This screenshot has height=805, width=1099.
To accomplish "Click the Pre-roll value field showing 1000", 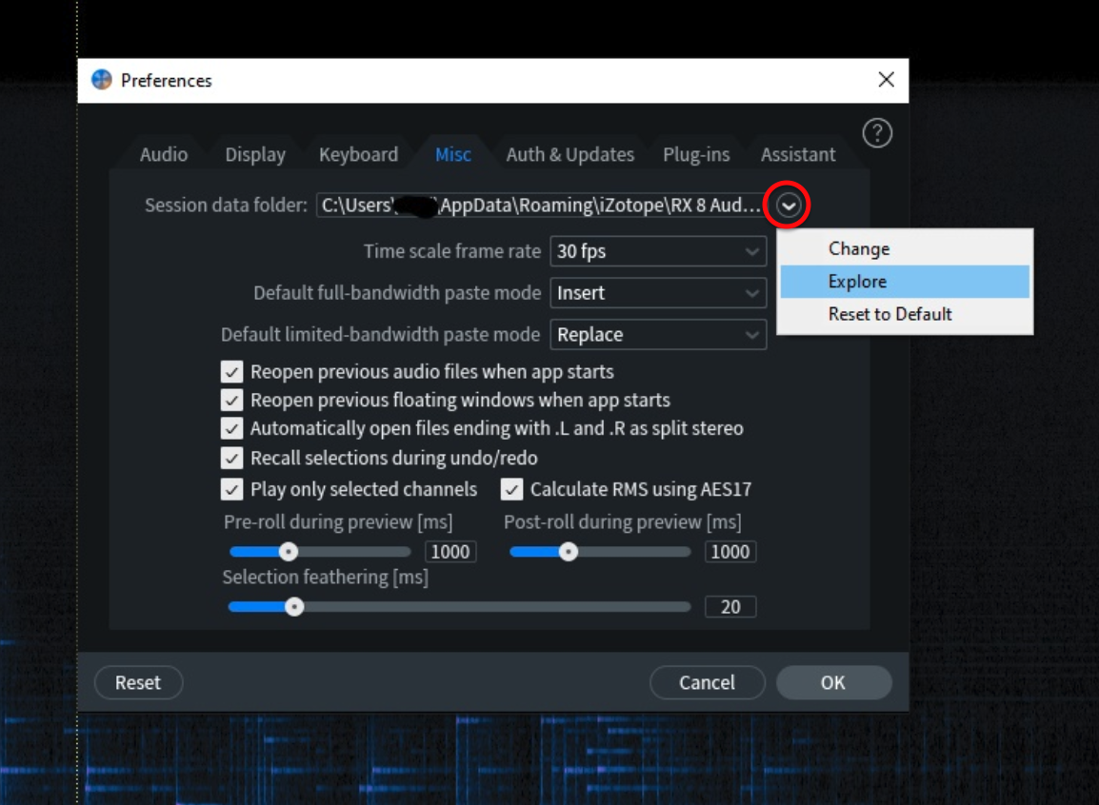I will (x=450, y=552).
